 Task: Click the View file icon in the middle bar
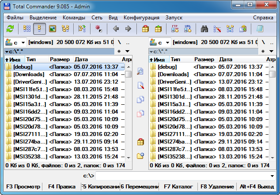coord(140,72)
